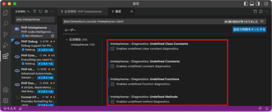Enable Undefined Class Constants diagnostics checkbox
The width and height of the screenshot is (272, 112).
point(112,49)
